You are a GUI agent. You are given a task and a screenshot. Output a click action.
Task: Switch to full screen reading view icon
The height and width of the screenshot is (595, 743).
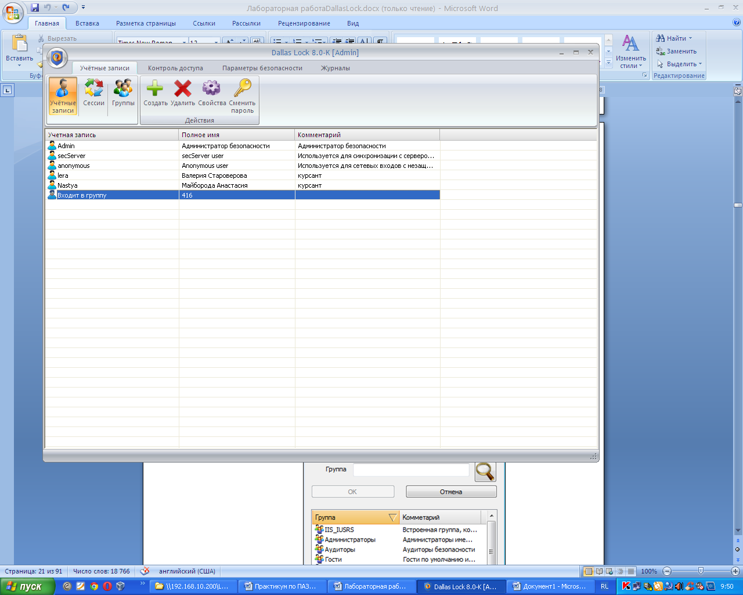point(599,571)
